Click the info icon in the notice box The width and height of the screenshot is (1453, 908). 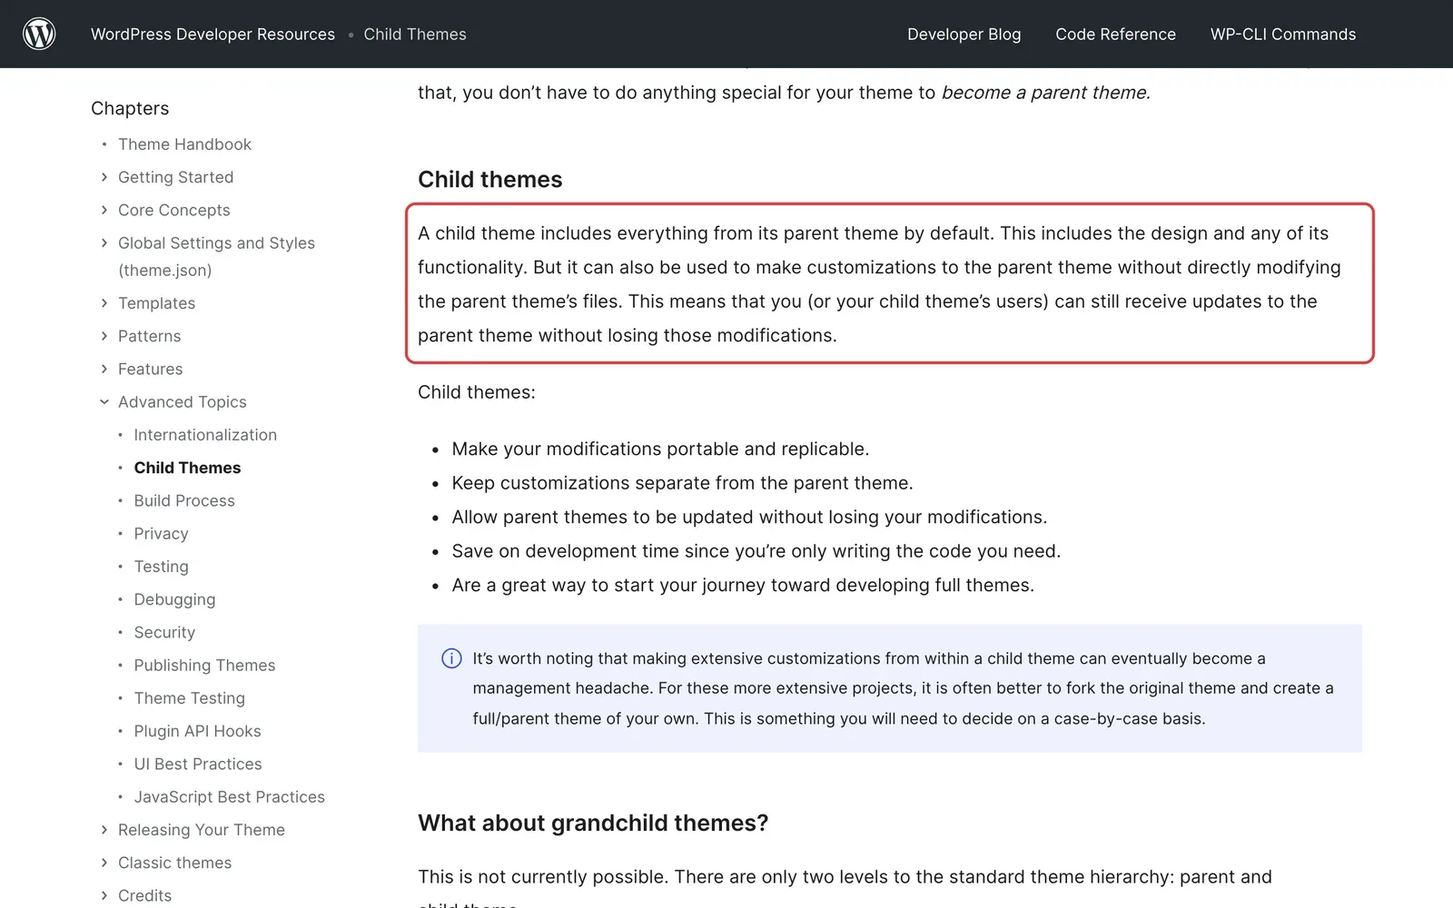coord(451,658)
